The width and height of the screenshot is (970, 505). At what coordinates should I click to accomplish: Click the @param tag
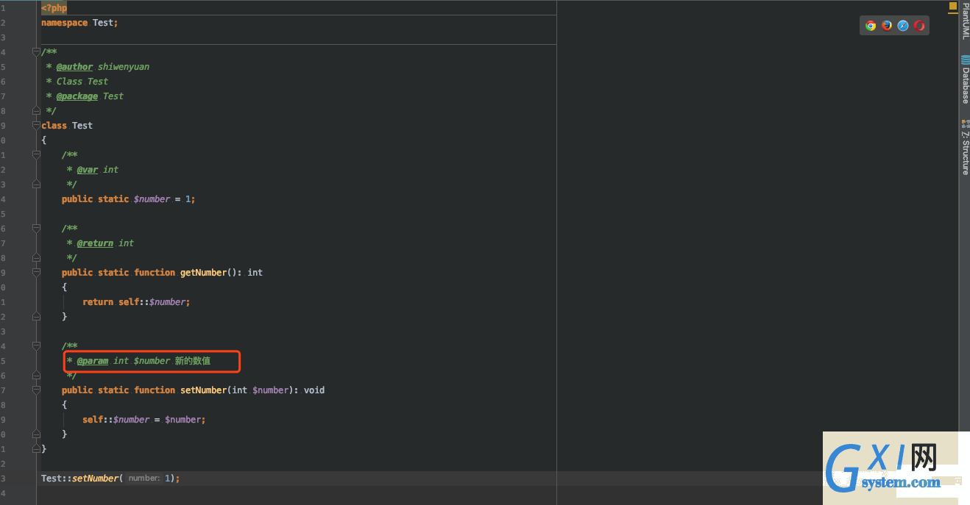pyautogui.click(x=93, y=361)
